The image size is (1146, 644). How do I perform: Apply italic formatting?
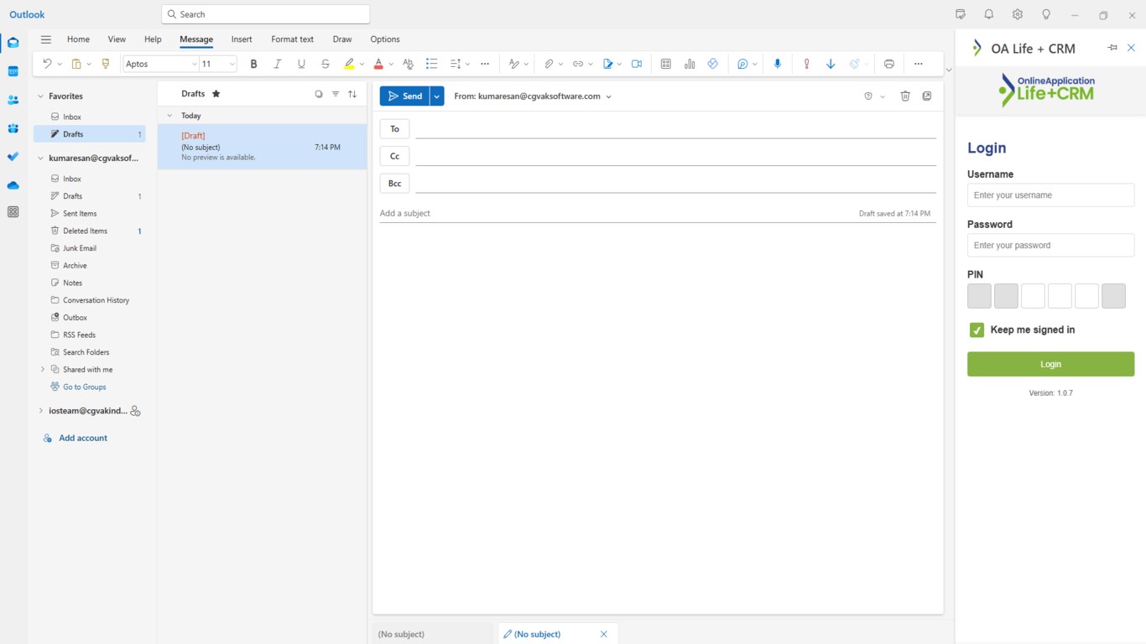click(278, 64)
